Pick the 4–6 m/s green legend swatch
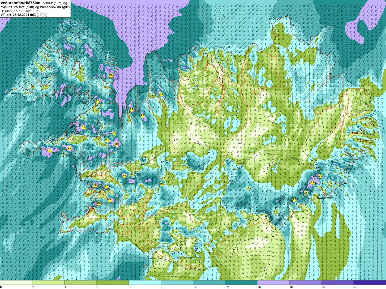This screenshot has height=289, width=386. pos(80,282)
